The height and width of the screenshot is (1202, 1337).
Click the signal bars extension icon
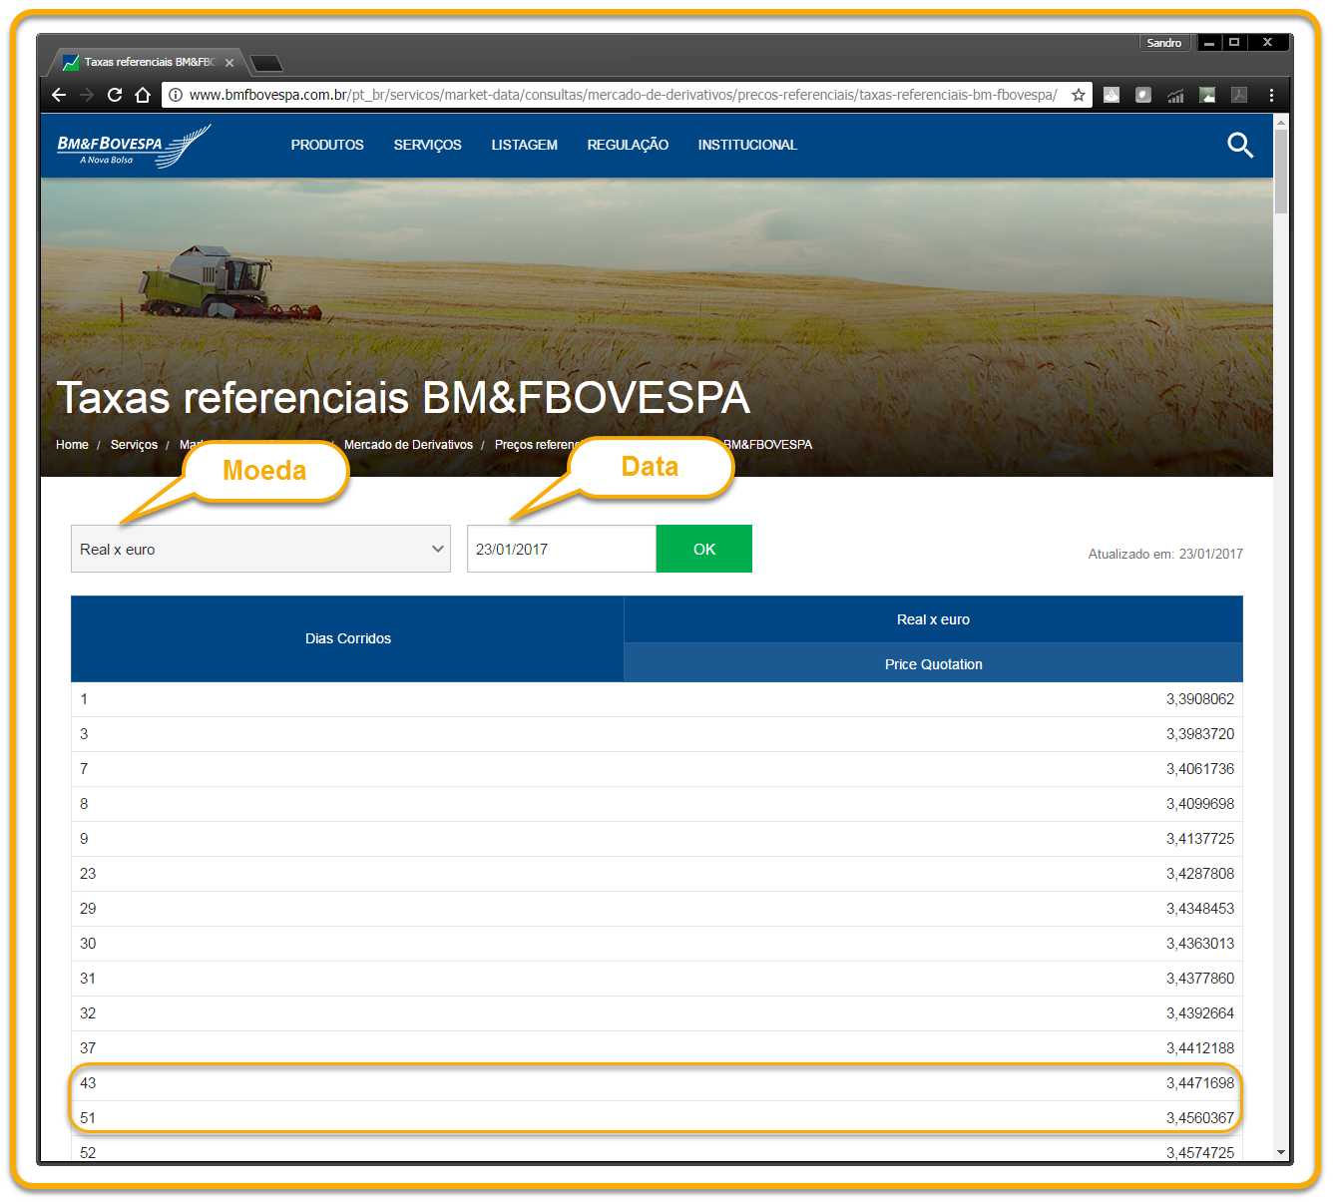[1175, 95]
